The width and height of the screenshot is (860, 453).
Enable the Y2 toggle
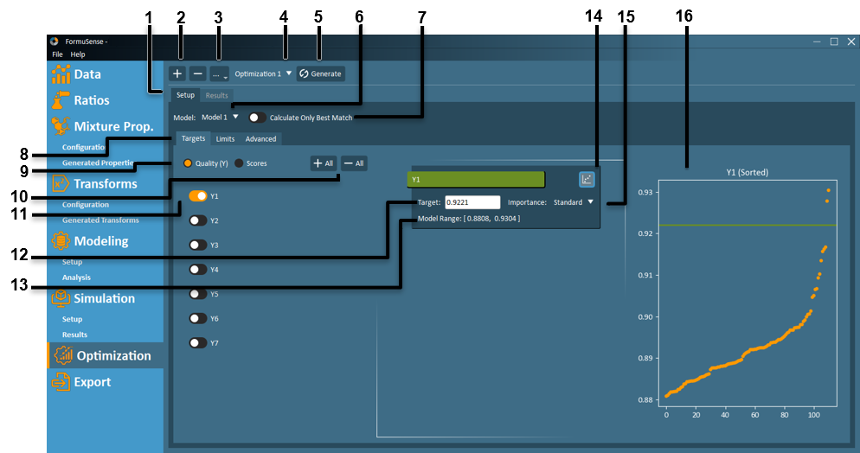198,220
